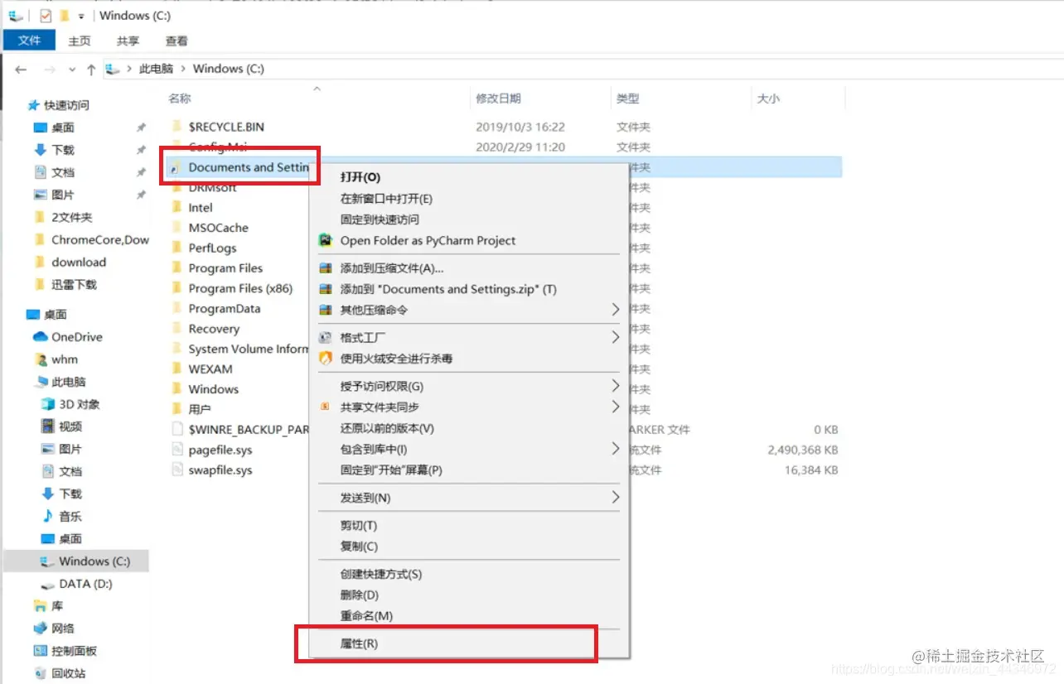Go up one level with up arrow
1064x684 pixels.
click(x=91, y=70)
